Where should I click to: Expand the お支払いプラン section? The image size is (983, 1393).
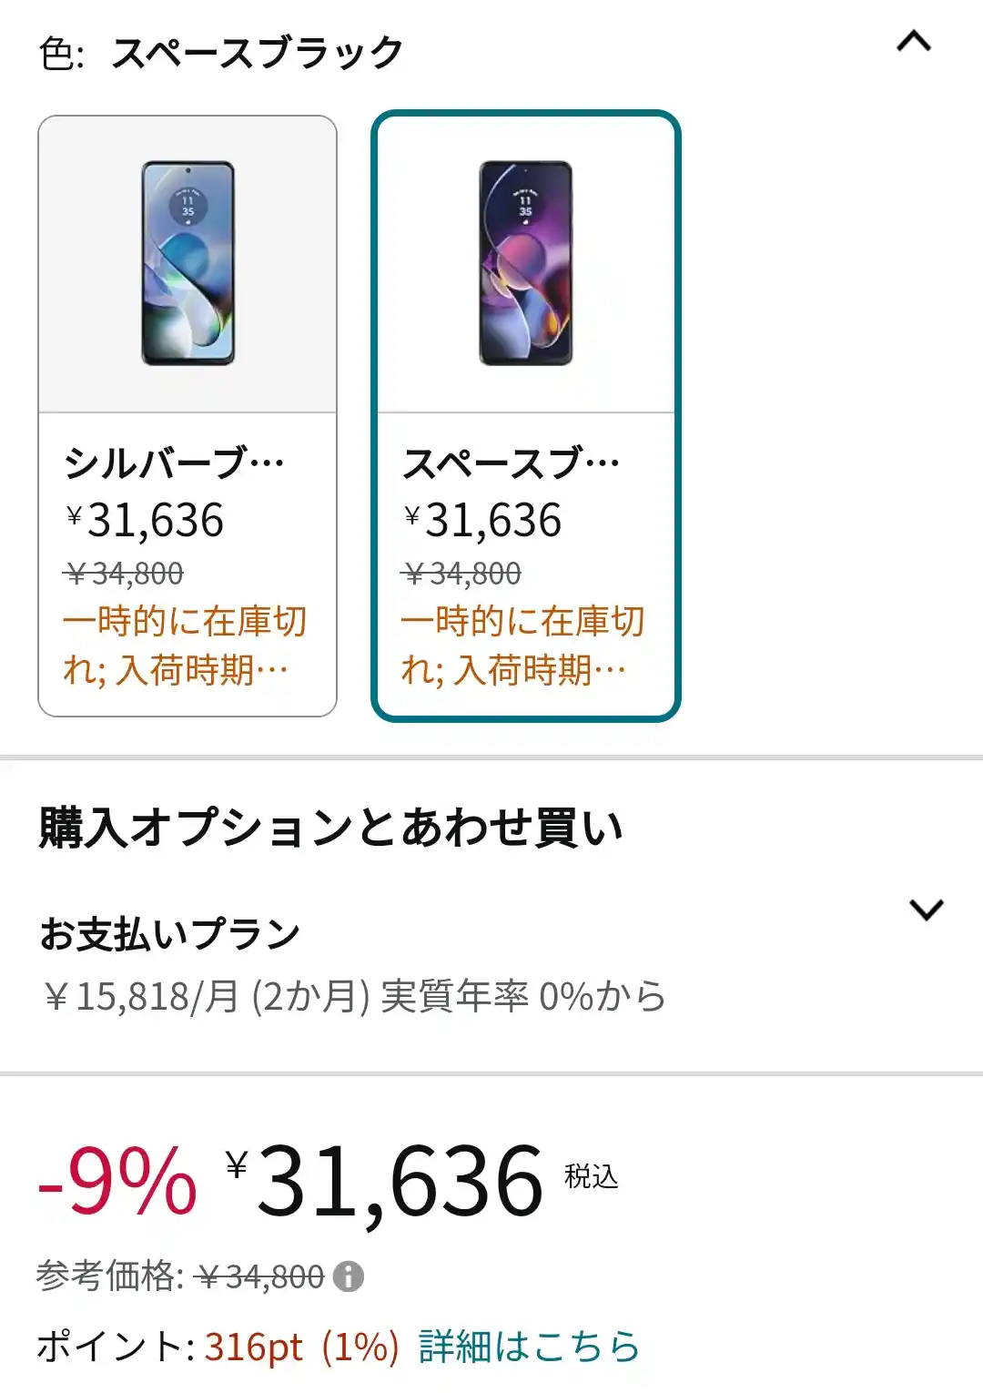927,910
